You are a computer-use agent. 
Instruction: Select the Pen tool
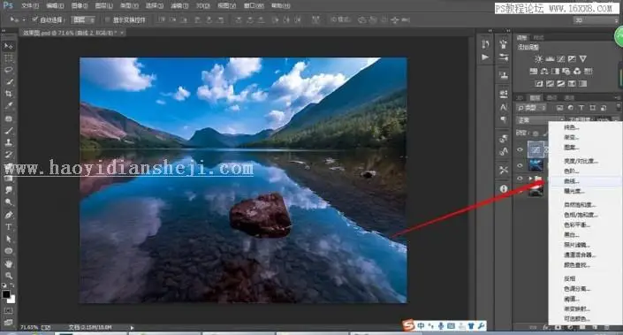8,215
